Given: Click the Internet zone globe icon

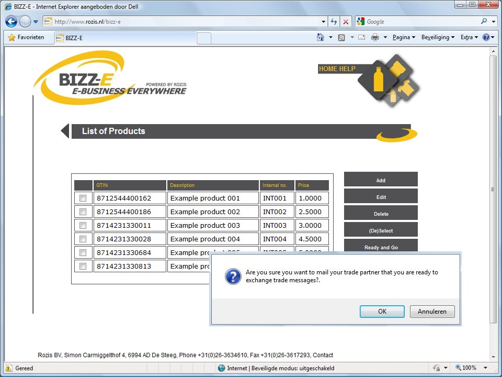Looking at the screenshot, I should (x=221, y=368).
